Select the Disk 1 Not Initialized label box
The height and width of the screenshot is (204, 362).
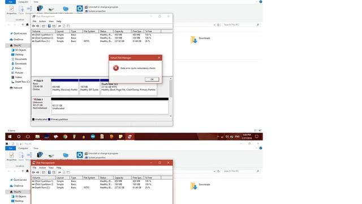tap(41, 105)
